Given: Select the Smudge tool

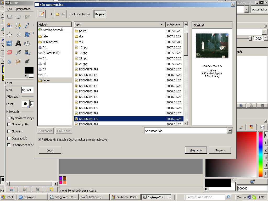Looking at the screenshot, I should point(18,61).
